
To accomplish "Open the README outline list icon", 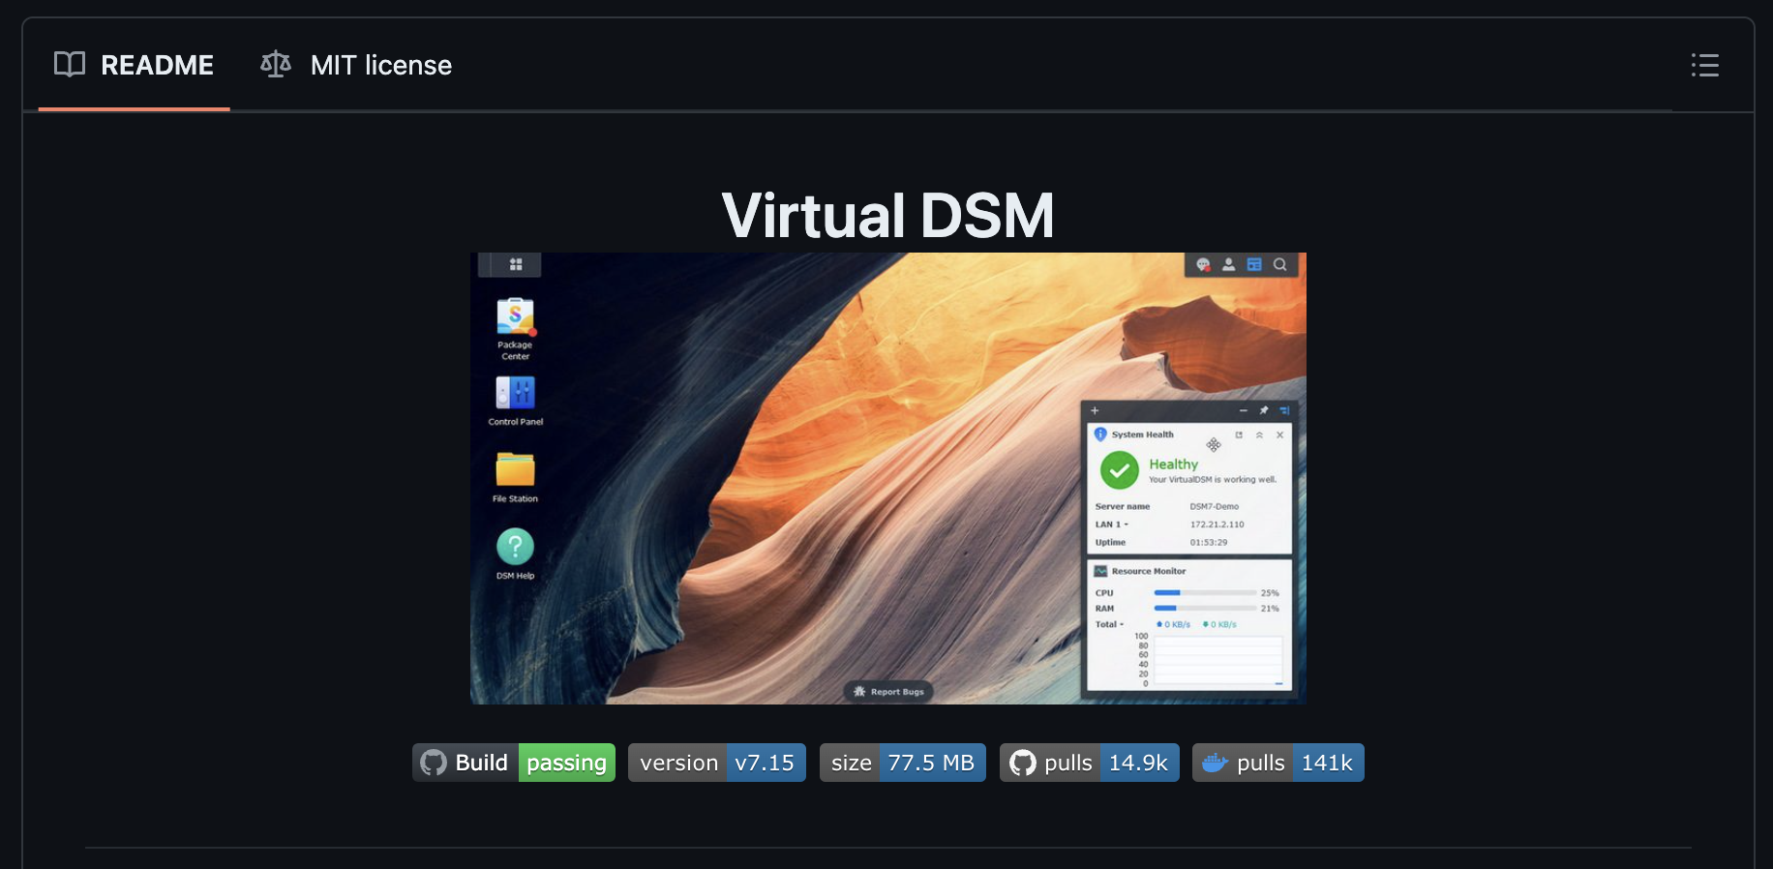I will (1704, 65).
